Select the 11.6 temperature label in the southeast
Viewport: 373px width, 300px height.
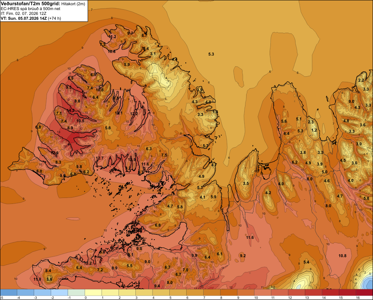point(250,237)
